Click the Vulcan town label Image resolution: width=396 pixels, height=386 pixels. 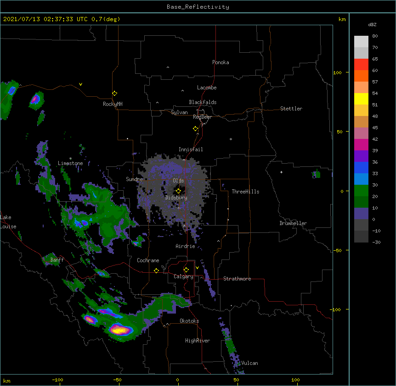point(249,363)
